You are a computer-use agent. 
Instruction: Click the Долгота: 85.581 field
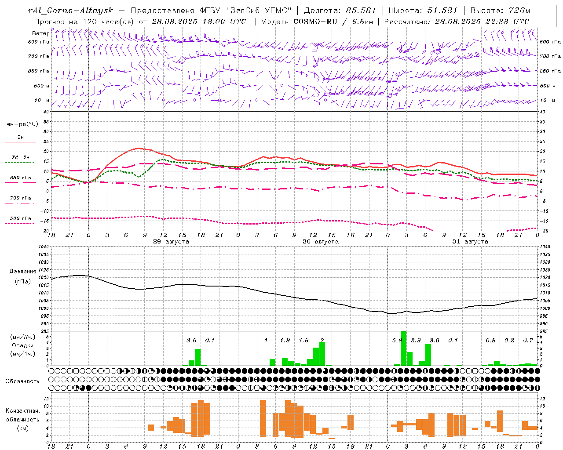[340, 11]
